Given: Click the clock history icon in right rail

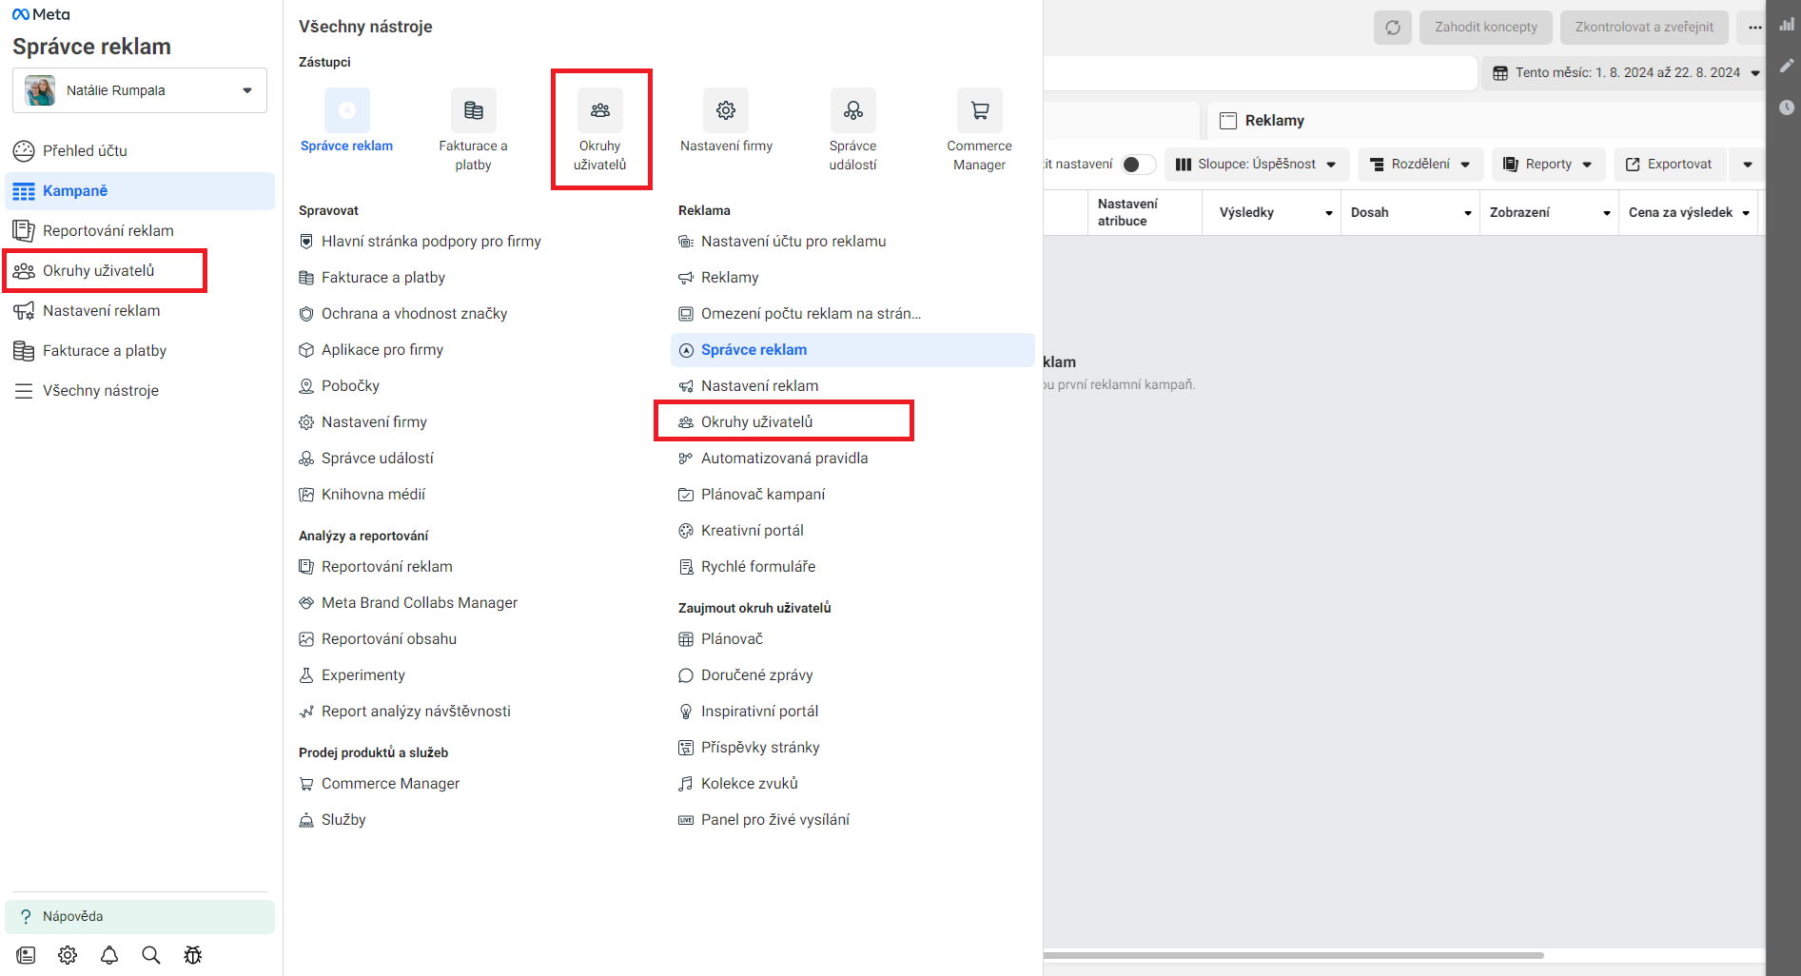Looking at the screenshot, I should pos(1787,107).
